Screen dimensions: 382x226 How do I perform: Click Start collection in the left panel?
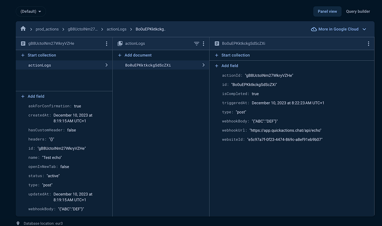click(x=42, y=55)
